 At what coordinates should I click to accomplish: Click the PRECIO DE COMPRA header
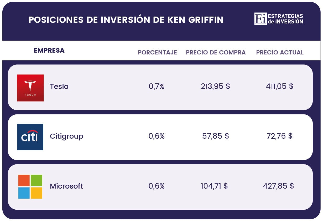[x=216, y=52]
